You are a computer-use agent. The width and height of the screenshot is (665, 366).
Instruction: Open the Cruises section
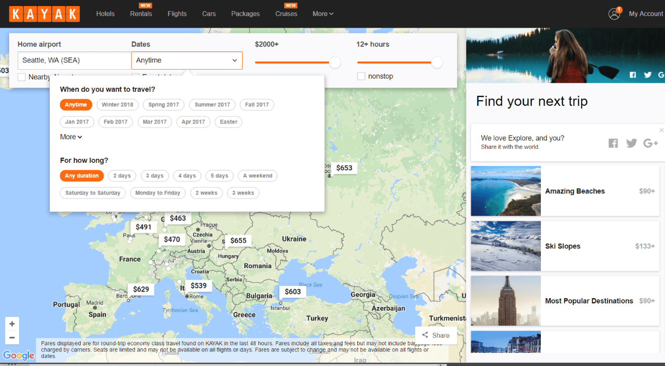(x=286, y=14)
